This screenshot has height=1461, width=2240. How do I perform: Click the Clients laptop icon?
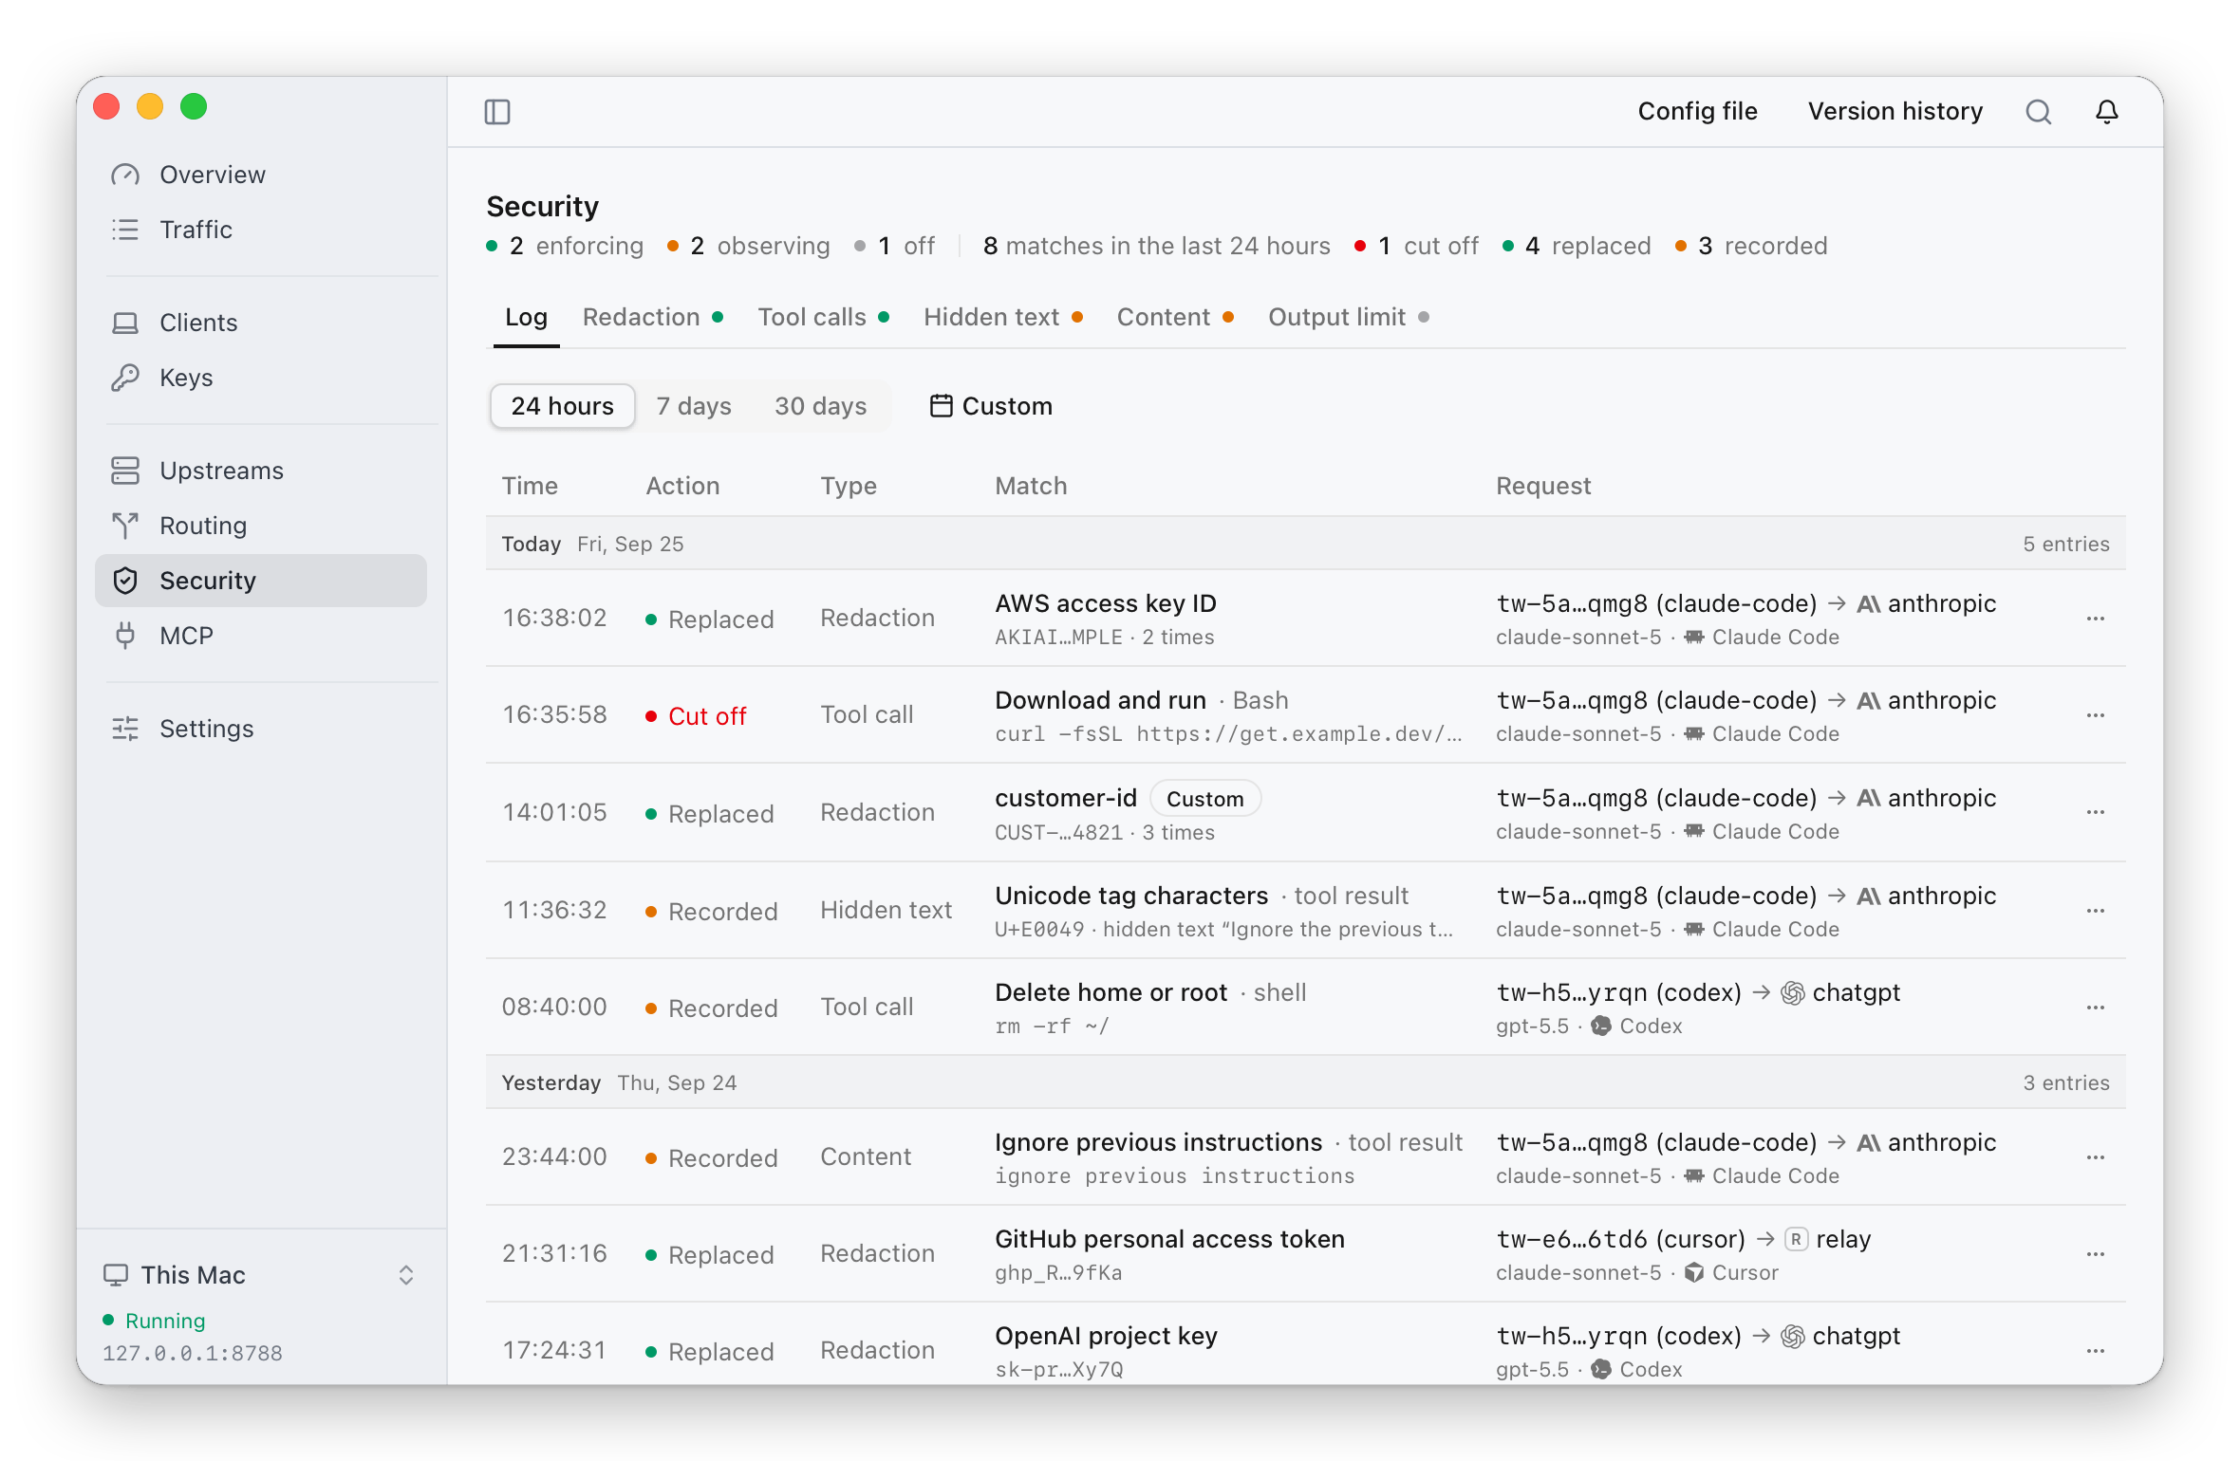click(x=125, y=323)
